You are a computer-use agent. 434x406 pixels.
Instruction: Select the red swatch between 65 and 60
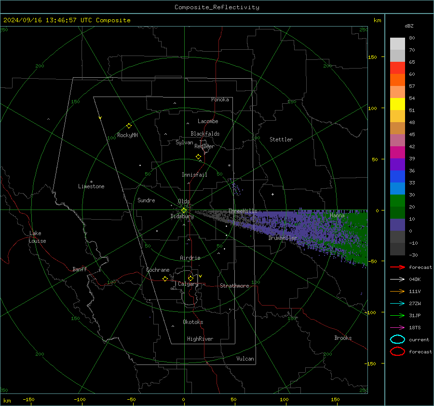tap(397, 68)
